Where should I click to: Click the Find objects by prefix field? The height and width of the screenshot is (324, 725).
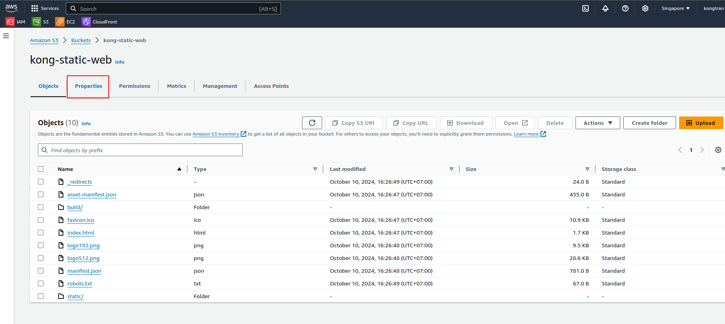(140, 150)
